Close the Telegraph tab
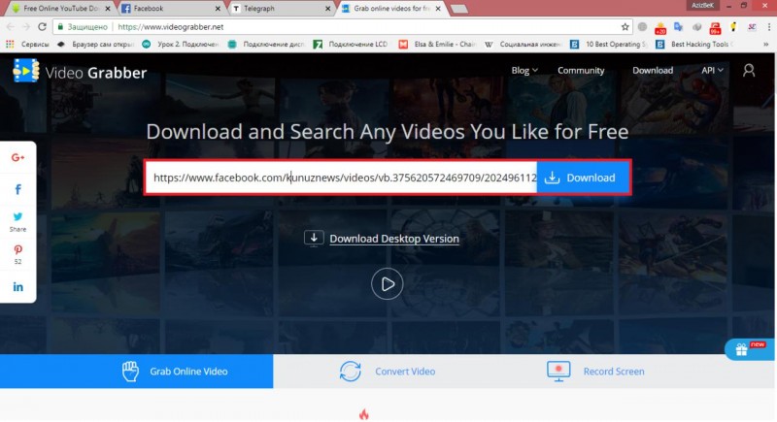777x422 pixels. click(x=327, y=9)
